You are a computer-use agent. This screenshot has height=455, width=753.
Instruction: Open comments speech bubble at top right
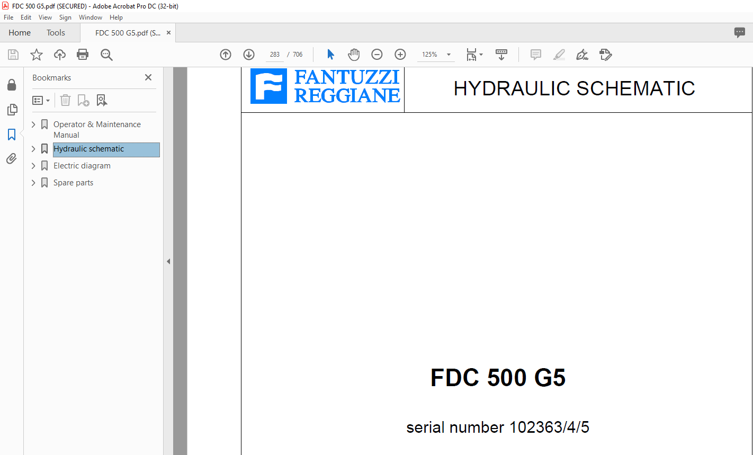[x=740, y=32]
